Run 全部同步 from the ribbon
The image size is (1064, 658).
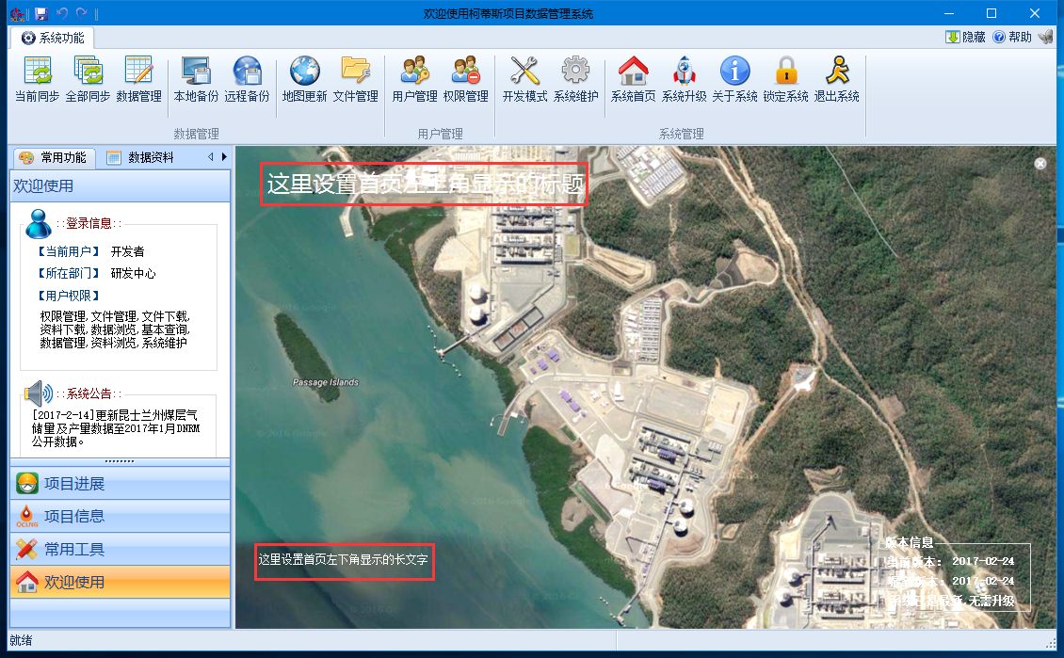[89, 72]
